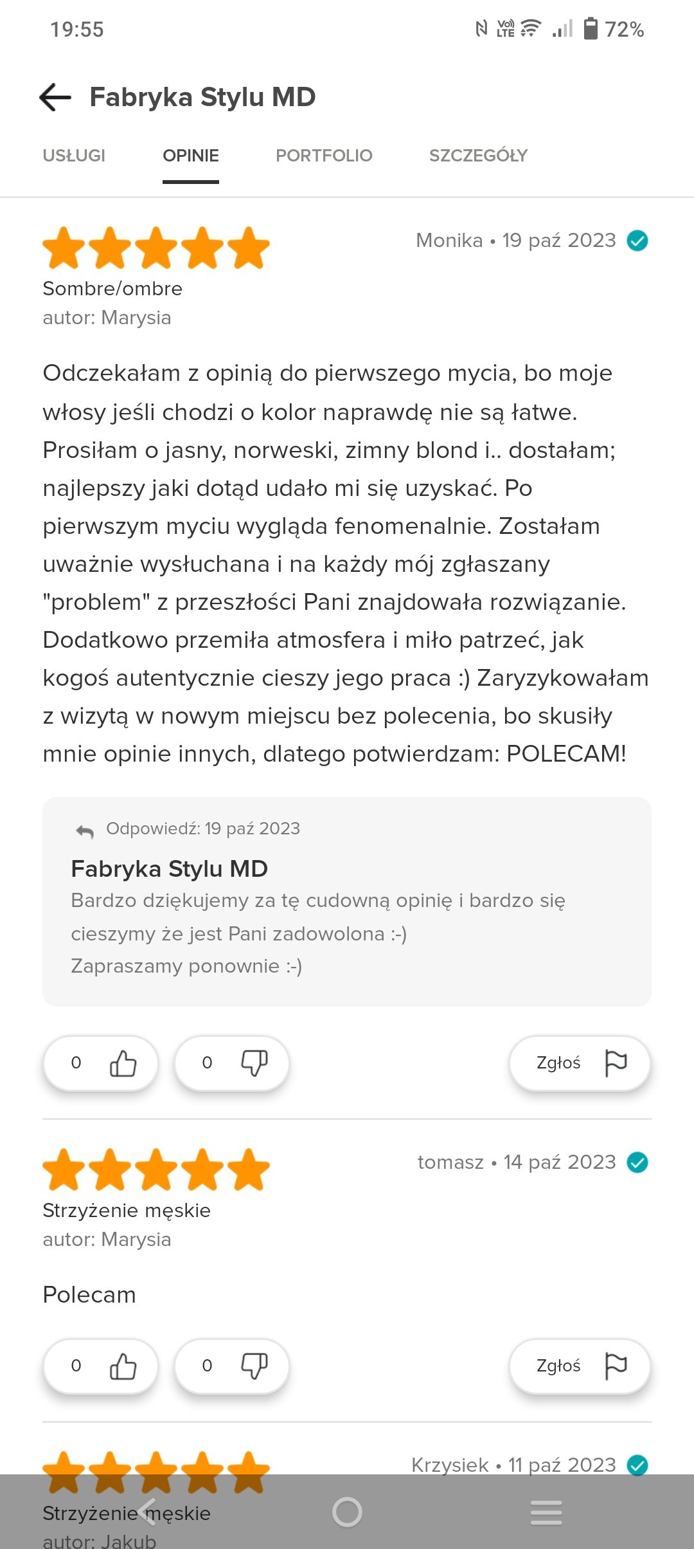
Task: Open Android recent apps menu button
Action: coord(546,1512)
